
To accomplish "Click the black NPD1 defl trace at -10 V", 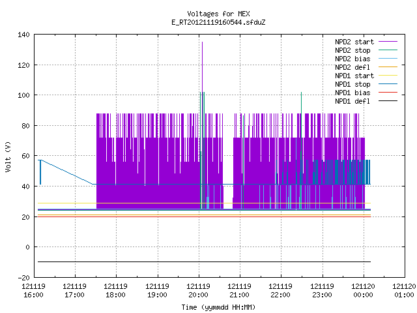I will pos(204,262).
